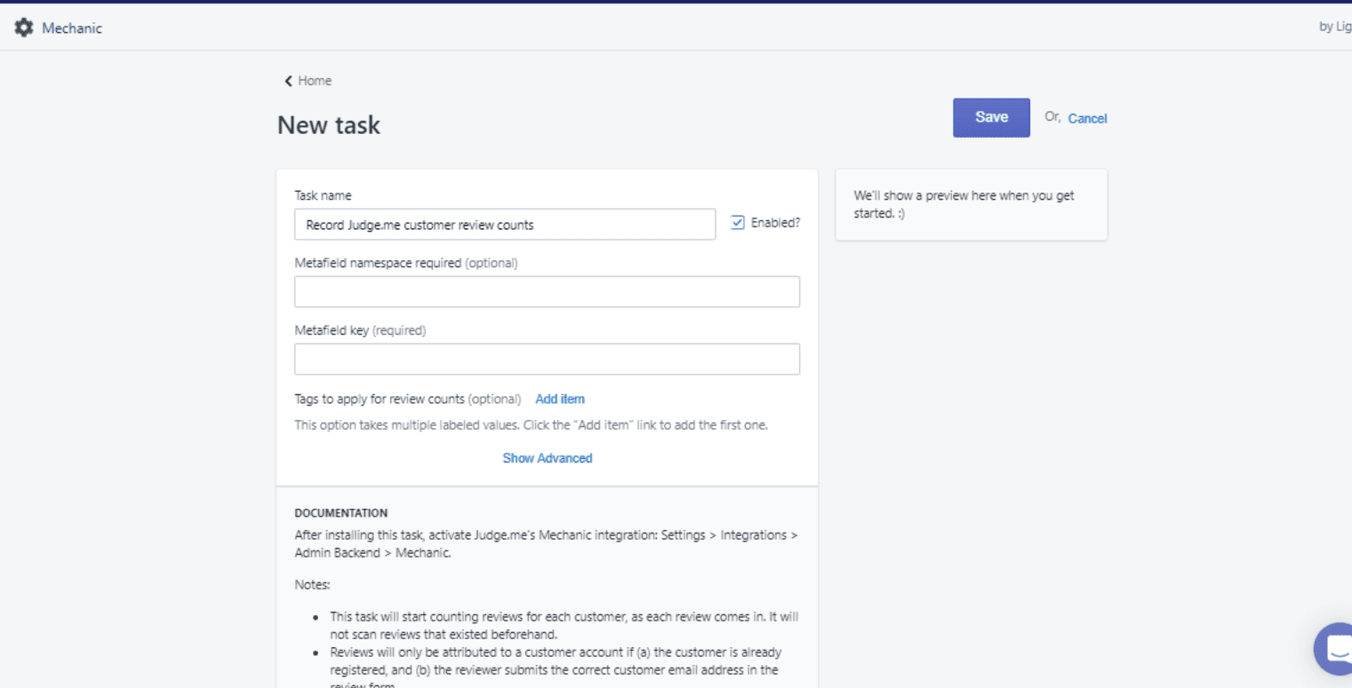Click the New task page heading

tap(329, 125)
